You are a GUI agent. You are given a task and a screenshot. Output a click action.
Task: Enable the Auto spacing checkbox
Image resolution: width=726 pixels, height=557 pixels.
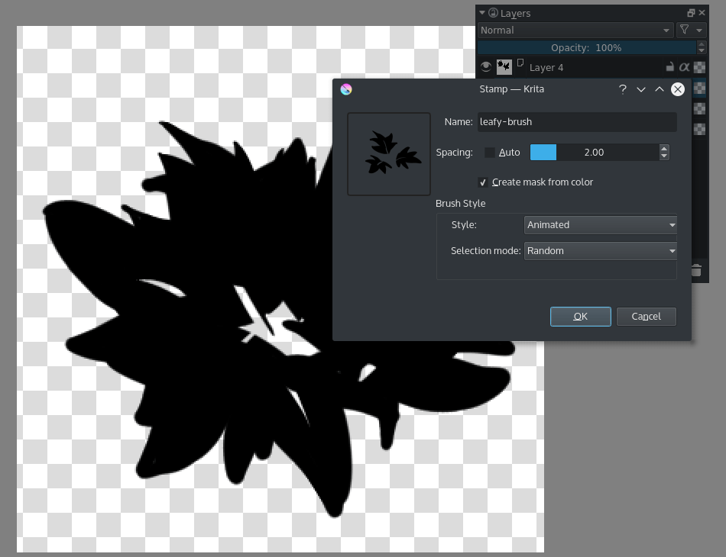[x=489, y=152]
